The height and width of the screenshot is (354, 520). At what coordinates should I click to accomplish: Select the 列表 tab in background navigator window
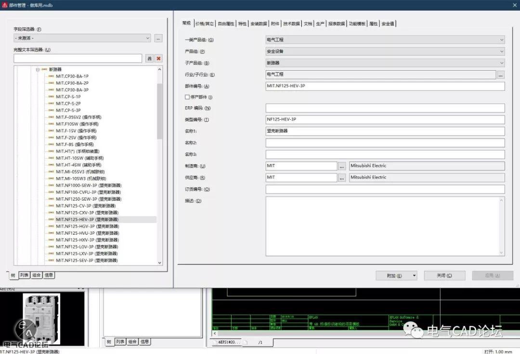[120, 341]
